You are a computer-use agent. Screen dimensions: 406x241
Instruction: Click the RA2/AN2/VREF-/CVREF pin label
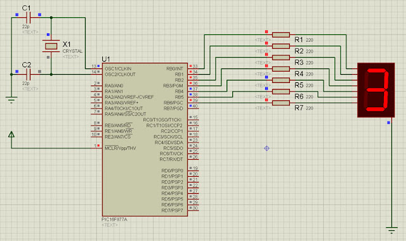tap(129, 97)
